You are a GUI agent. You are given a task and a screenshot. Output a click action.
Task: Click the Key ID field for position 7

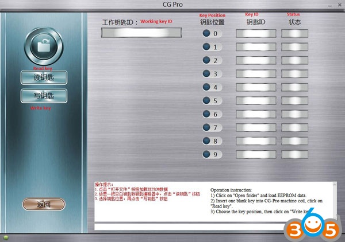(x=256, y=128)
